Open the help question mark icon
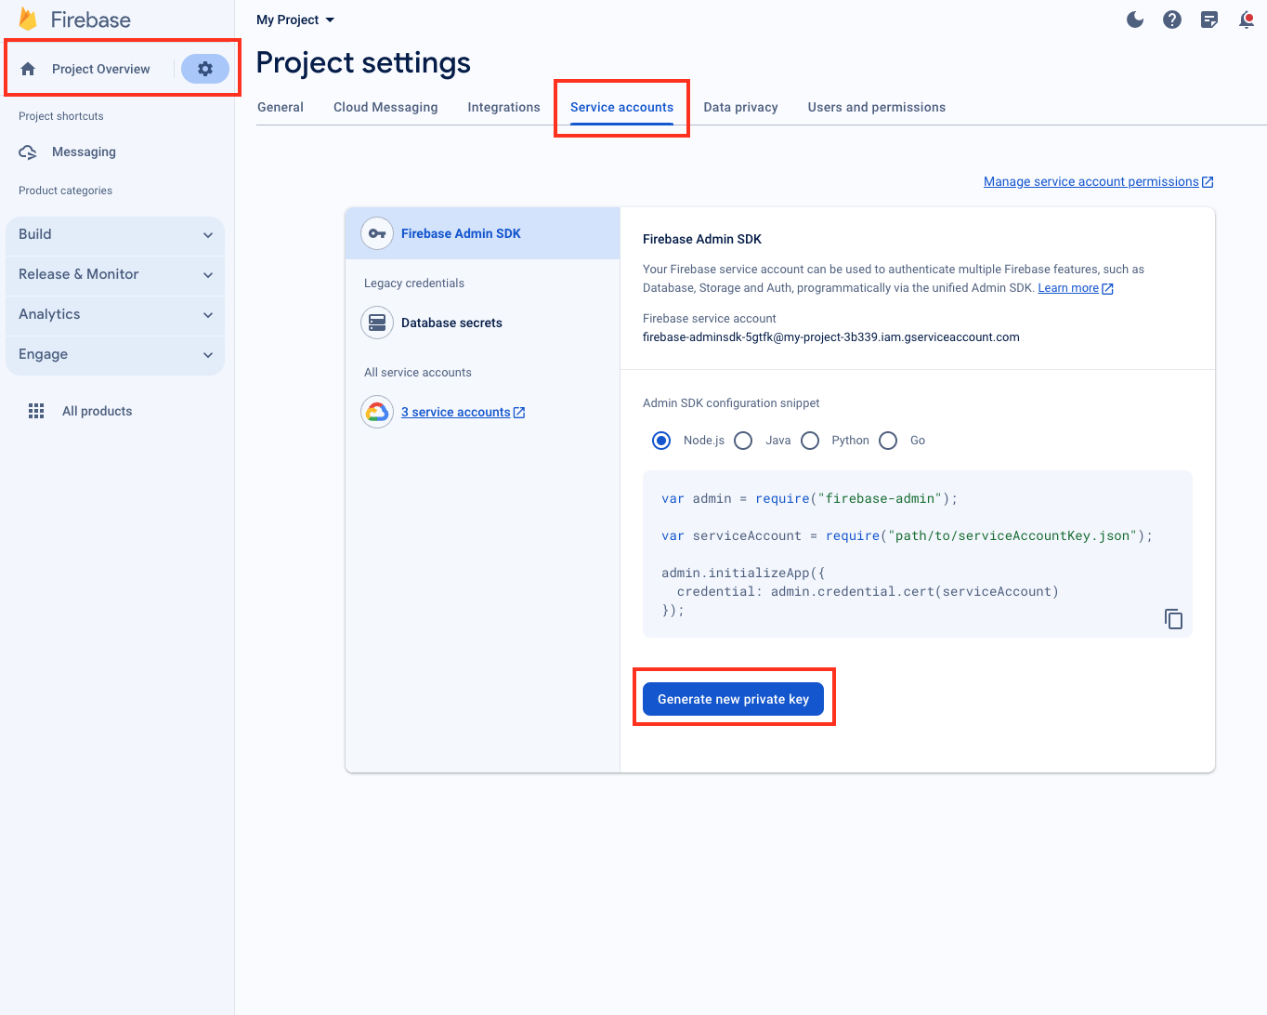This screenshot has height=1015, width=1267. click(x=1172, y=20)
